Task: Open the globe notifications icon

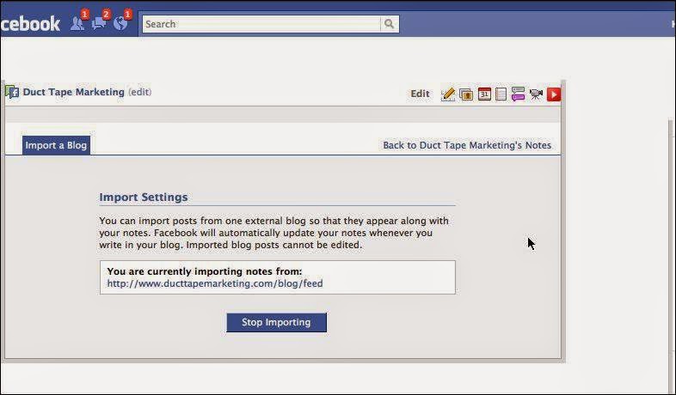Action: (120, 23)
